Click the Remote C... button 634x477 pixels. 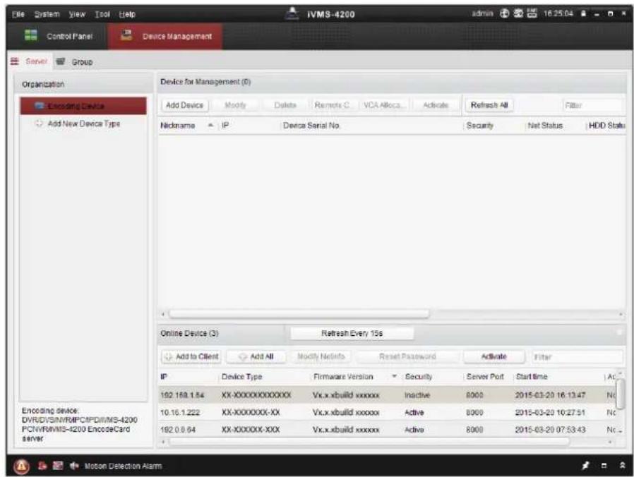[335, 105]
